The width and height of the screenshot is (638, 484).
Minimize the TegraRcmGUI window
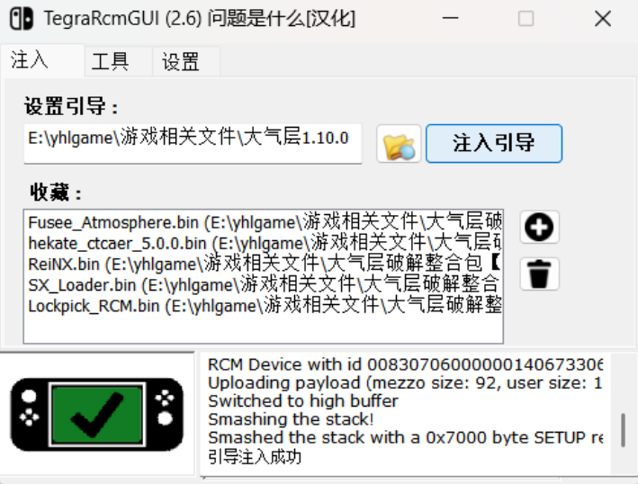pyautogui.click(x=451, y=19)
